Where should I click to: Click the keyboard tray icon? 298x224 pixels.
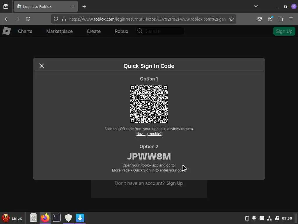click(262, 218)
